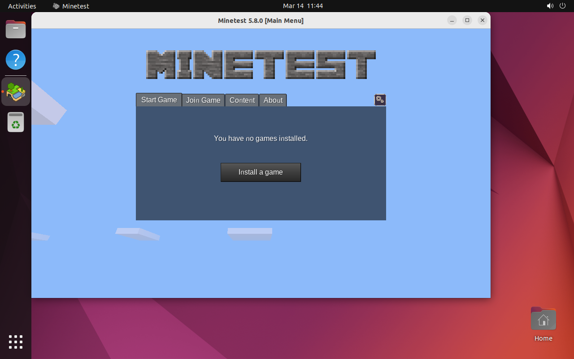Click the power icon in system tray
This screenshot has height=359, width=574.
(x=563, y=6)
